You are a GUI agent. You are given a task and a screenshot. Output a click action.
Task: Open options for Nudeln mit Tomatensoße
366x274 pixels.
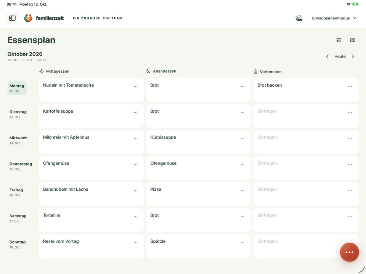click(x=135, y=86)
